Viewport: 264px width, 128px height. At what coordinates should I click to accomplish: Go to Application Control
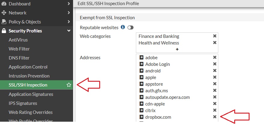pos(28,67)
